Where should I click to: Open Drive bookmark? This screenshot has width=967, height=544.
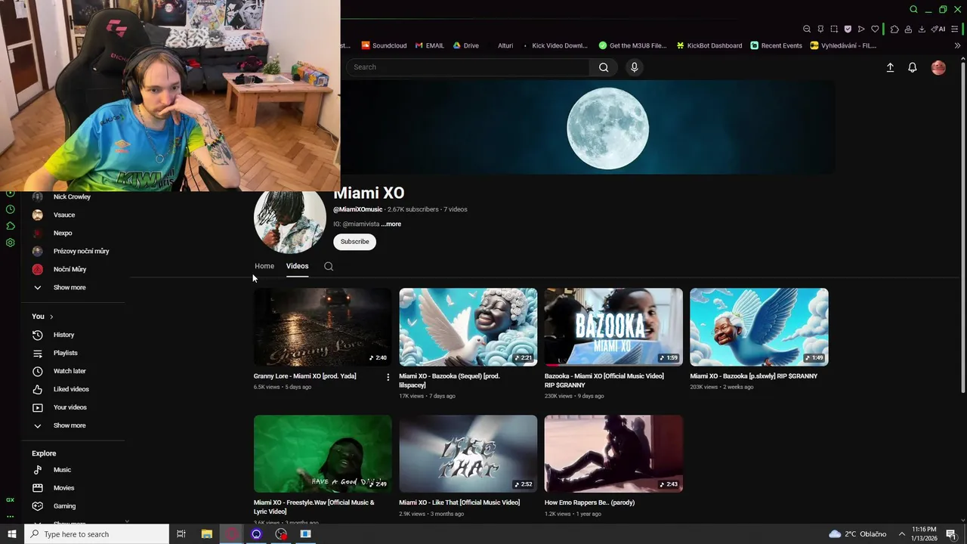(465, 45)
